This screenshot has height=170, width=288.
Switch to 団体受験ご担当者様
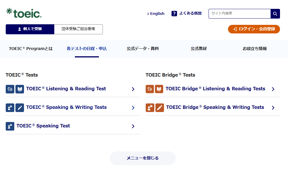(78, 29)
